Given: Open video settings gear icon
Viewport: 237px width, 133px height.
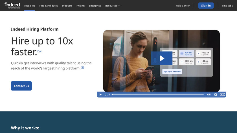Looking at the screenshot, I should [x=216, y=94].
